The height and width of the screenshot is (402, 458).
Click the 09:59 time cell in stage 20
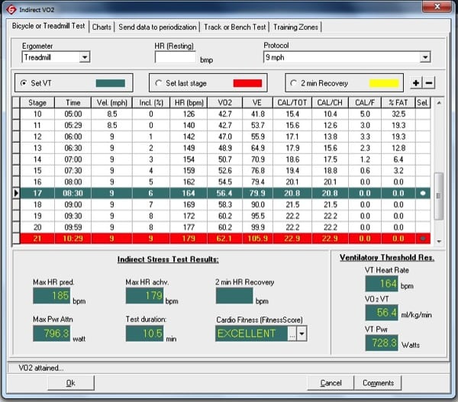coord(73,227)
